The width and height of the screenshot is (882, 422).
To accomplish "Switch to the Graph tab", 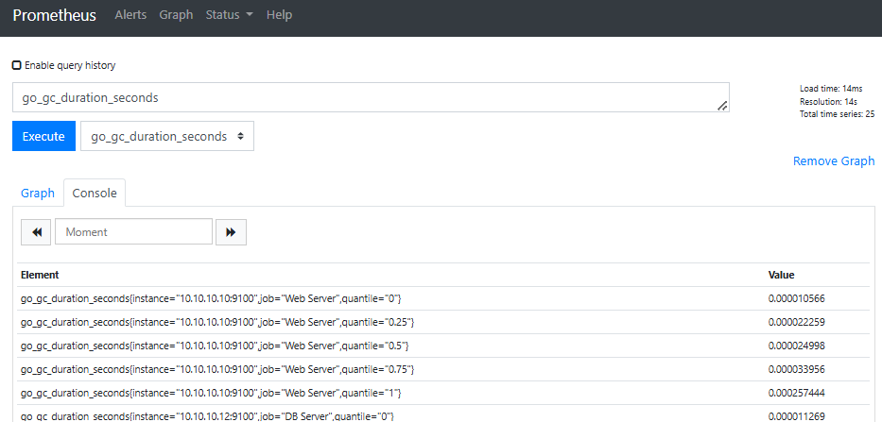I will (38, 194).
